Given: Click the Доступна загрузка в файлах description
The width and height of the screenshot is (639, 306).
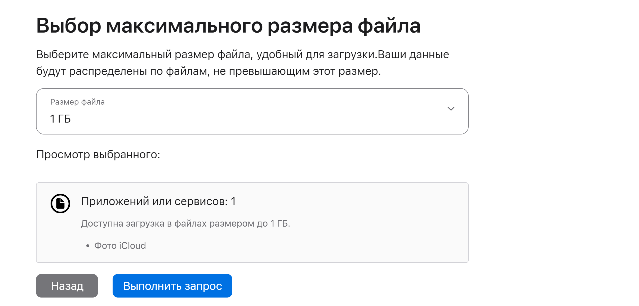Looking at the screenshot, I should pyautogui.click(x=185, y=223).
